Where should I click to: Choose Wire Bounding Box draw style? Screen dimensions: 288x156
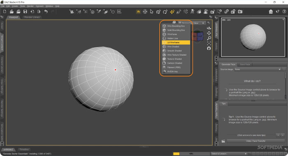click(176, 26)
